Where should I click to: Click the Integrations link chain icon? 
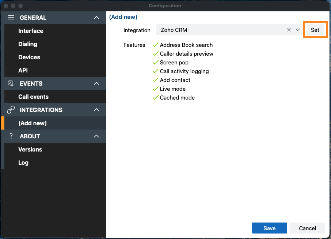[x=11, y=110]
